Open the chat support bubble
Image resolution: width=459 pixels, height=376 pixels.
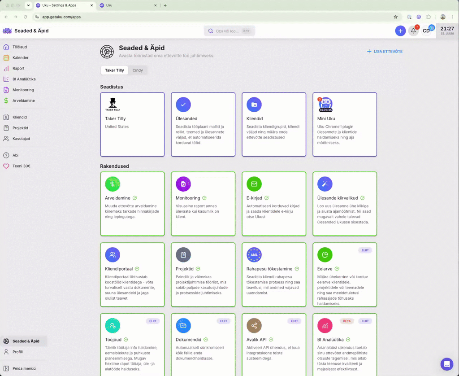pos(447,364)
